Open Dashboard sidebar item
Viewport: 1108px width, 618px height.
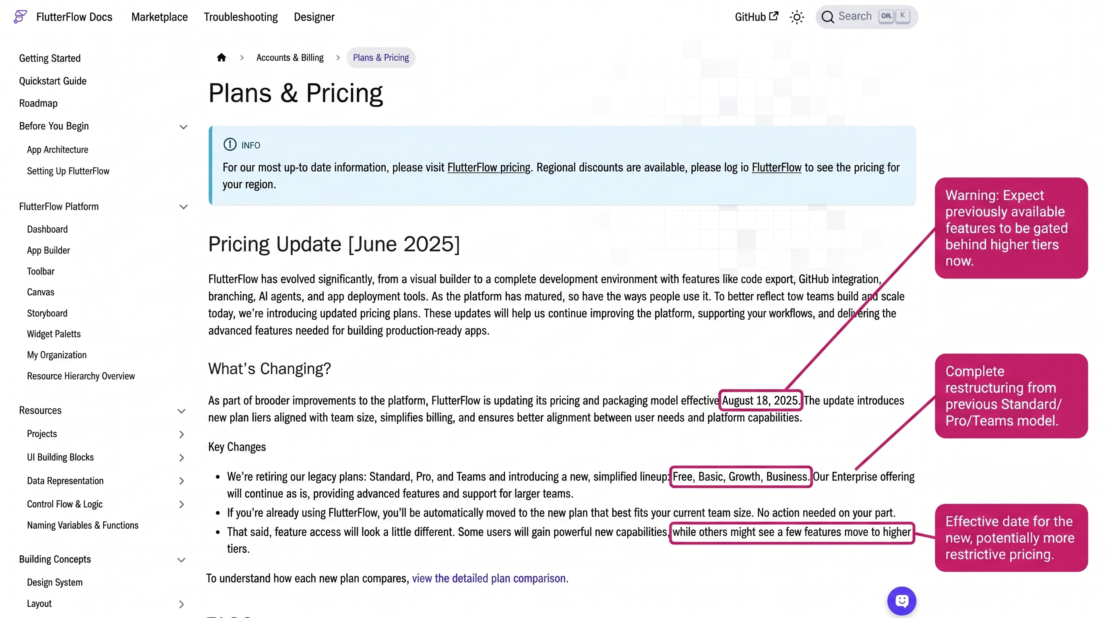[47, 229]
